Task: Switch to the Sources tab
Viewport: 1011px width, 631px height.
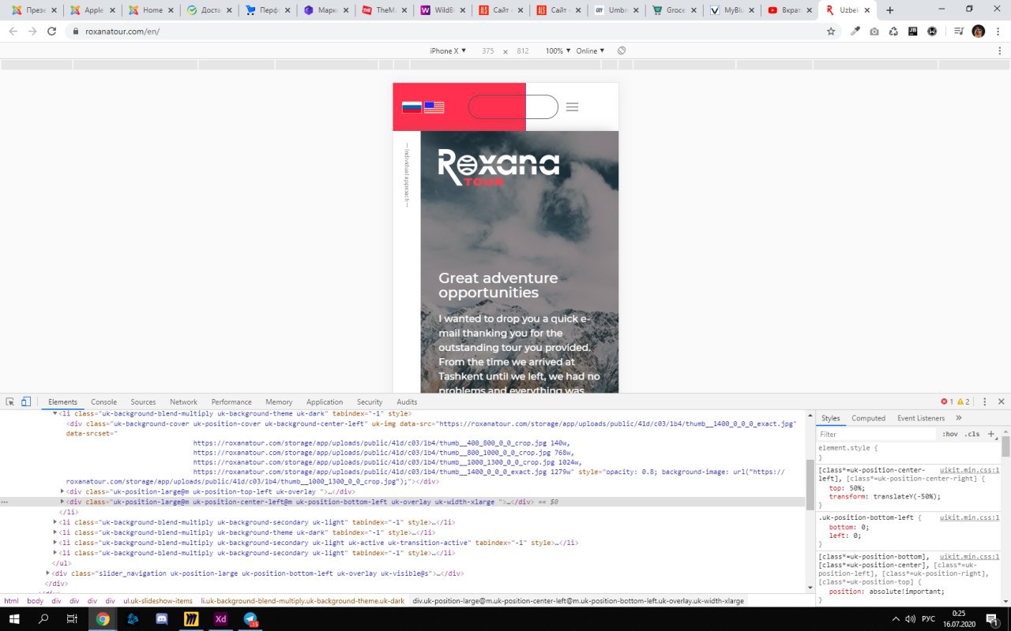Action: pyautogui.click(x=143, y=402)
